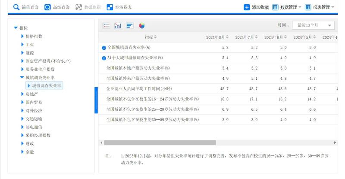Open the 时间 period dropdown
The width and height of the screenshot is (345, 179).
coord(313,26)
